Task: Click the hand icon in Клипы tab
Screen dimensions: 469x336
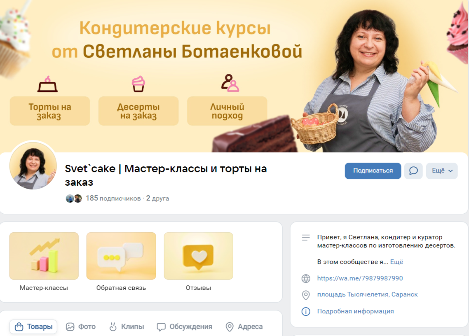Action: 113,327
